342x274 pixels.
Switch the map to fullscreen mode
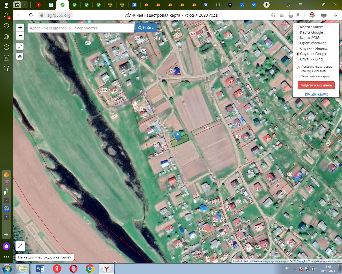(x=20, y=47)
